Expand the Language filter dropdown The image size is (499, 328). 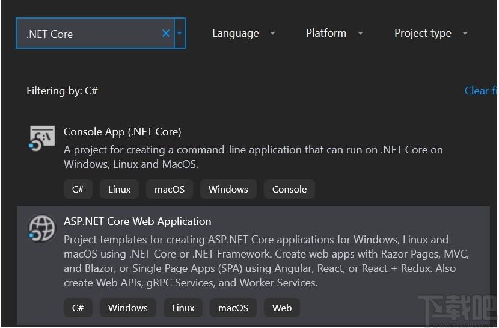243,33
